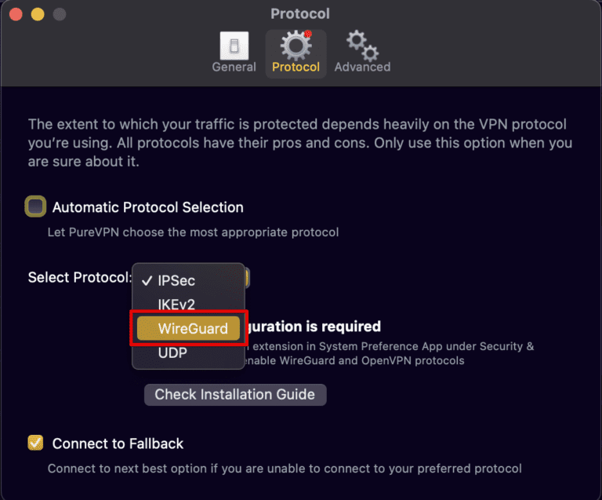Pick UDP in the protocol dropdown

pyautogui.click(x=172, y=353)
